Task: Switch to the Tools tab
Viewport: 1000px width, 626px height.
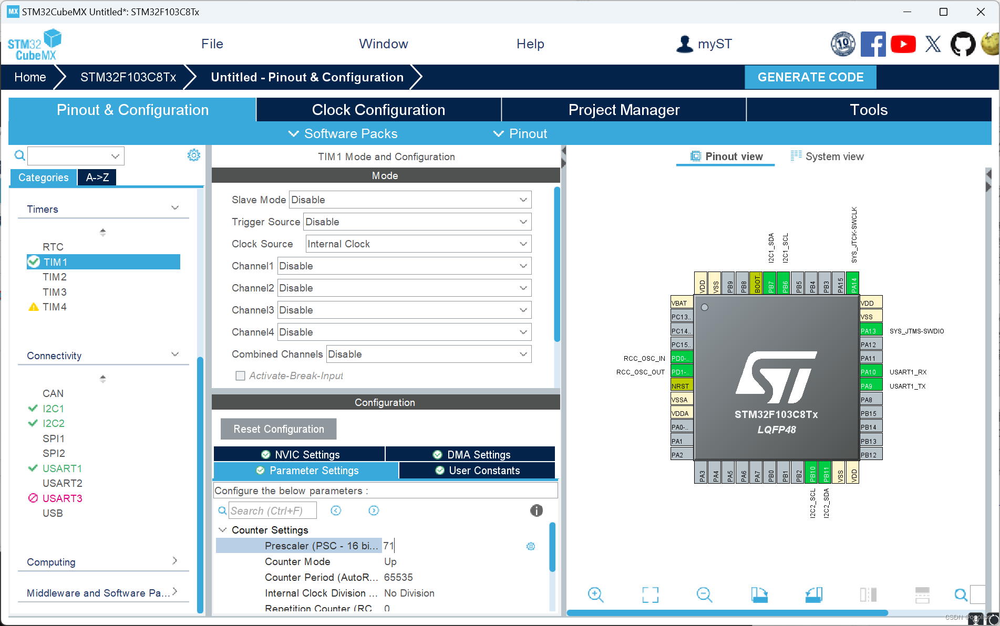Action: 869,110
